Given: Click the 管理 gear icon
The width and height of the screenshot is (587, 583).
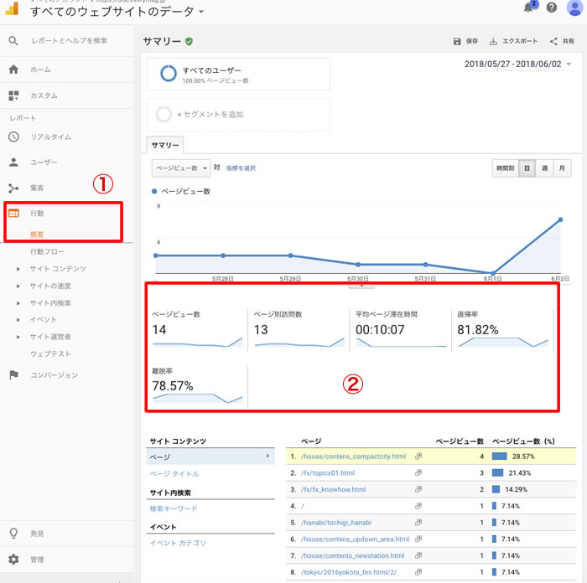Looking at the screenshot, I should tap(13, 559).
